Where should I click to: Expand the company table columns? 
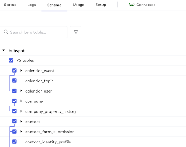click(21, 101)
